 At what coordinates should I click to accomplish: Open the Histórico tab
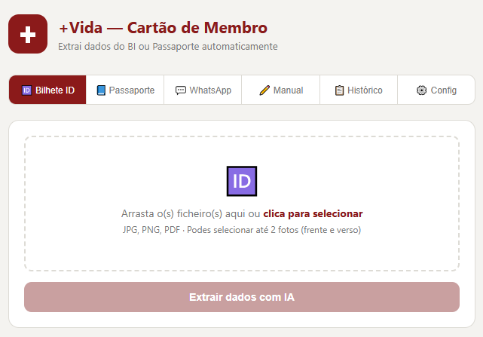359,90
